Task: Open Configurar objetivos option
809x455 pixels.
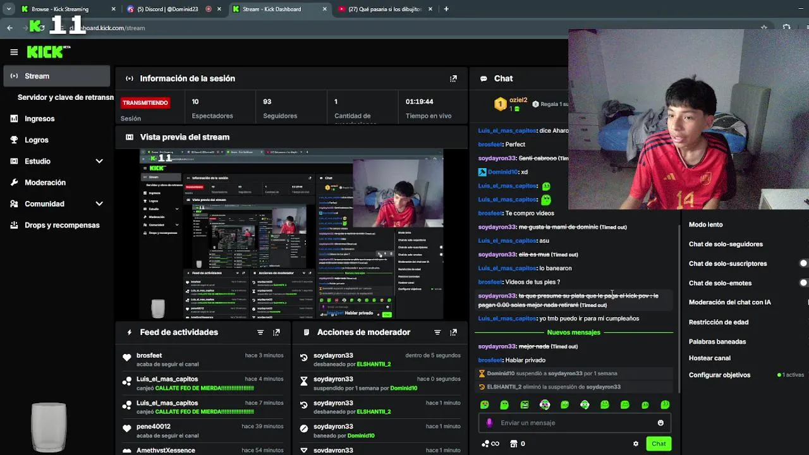Action: [x=719, y=375]
